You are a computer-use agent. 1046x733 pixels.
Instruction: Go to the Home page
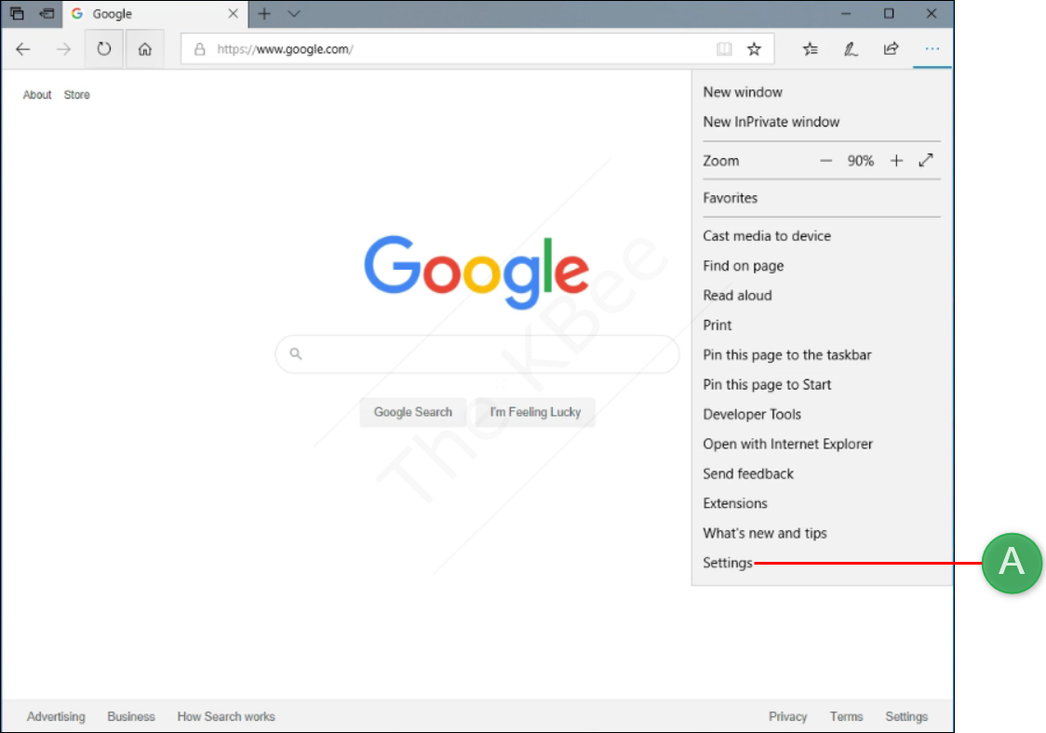point(145,48)
